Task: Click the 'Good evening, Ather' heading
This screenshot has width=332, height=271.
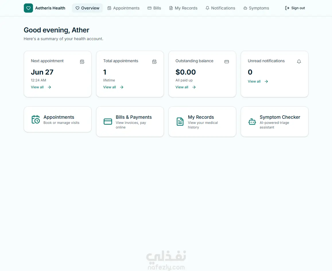Action: [57, 30]
